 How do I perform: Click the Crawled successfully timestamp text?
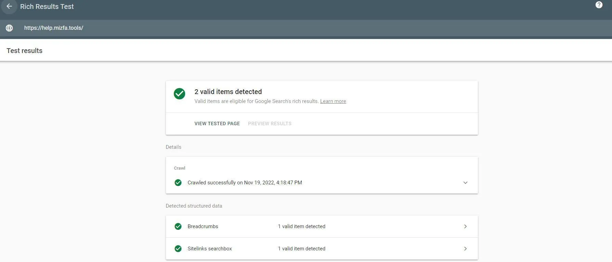(245, 183)
